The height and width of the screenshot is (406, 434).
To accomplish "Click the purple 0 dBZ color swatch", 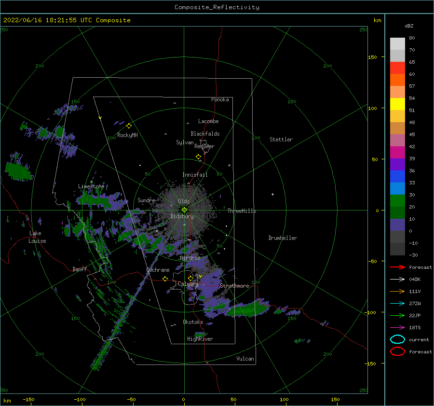I will point(397,225).
